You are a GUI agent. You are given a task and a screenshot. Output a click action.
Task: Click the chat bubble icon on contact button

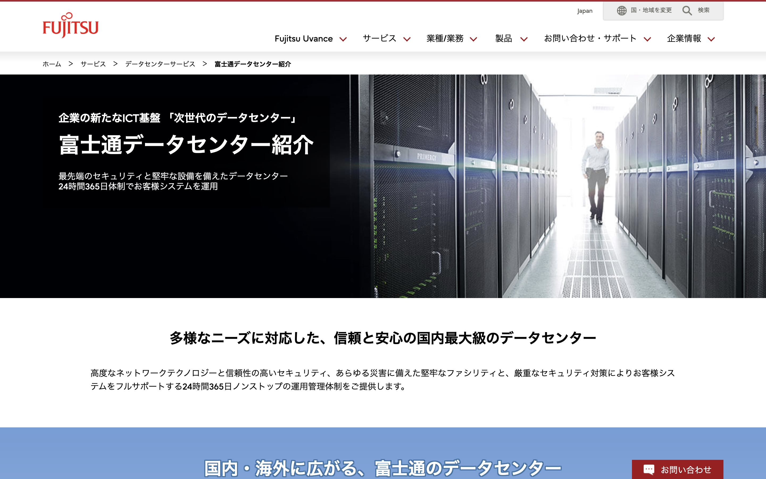pyautogui.click(x=648, y=469)
